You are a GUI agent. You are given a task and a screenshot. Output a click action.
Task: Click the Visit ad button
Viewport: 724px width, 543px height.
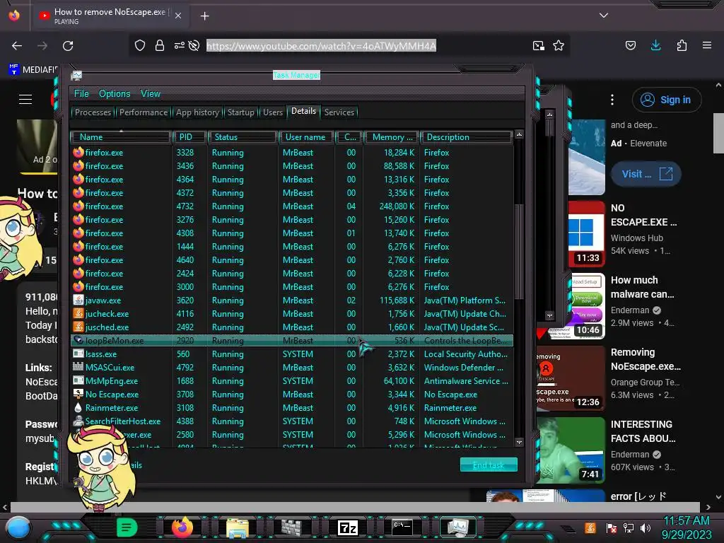point(646,174)
